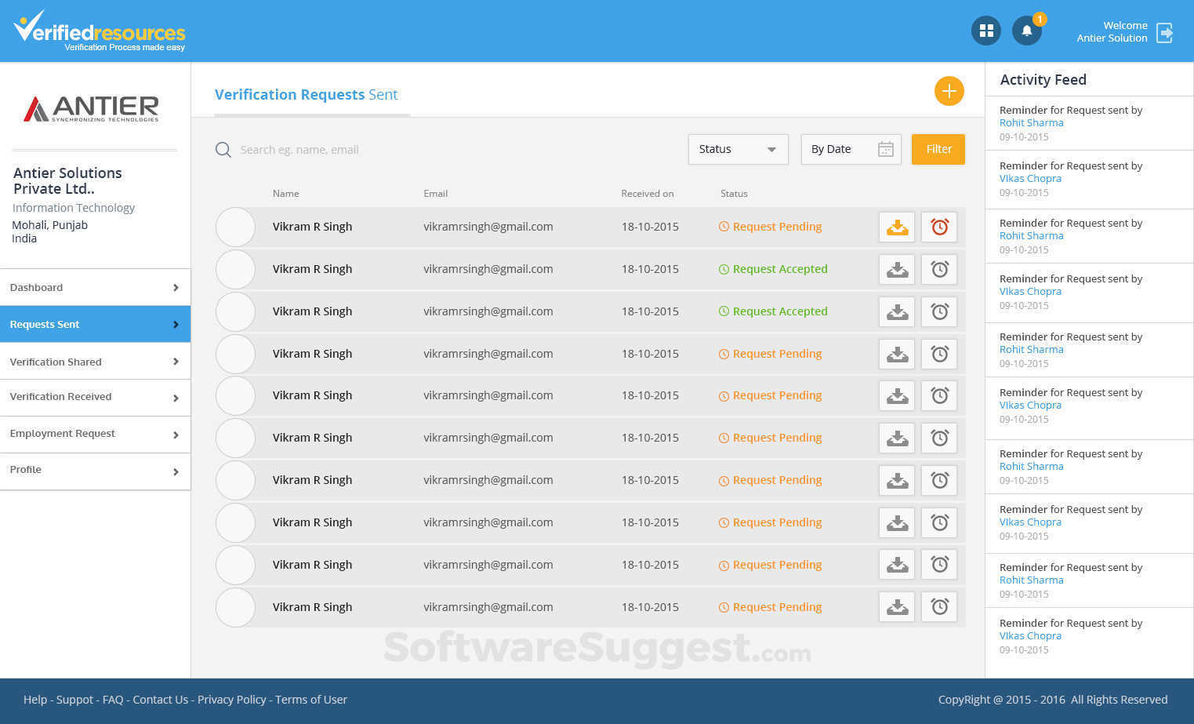Click the reminder alarm icon on the top row
1194x724 pixels.
point(939,227)
